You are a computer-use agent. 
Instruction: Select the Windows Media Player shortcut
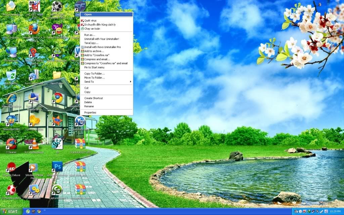[x=34, y=167]
